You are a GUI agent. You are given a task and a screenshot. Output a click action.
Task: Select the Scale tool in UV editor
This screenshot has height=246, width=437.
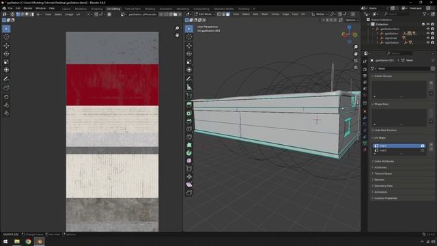coord(6,62)
